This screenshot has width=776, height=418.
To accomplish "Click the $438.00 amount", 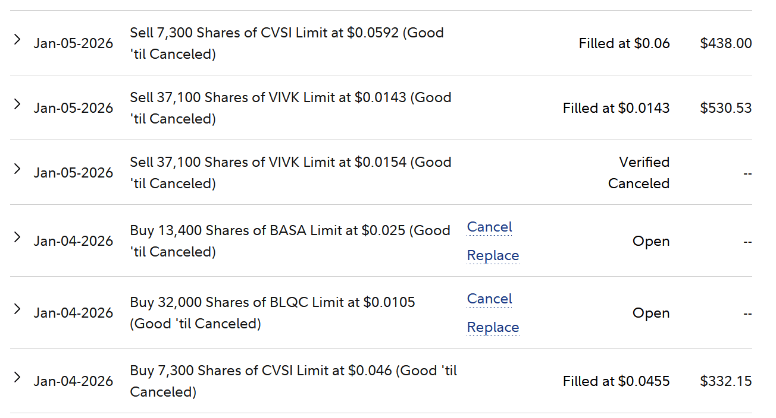I will coord(725,43).
